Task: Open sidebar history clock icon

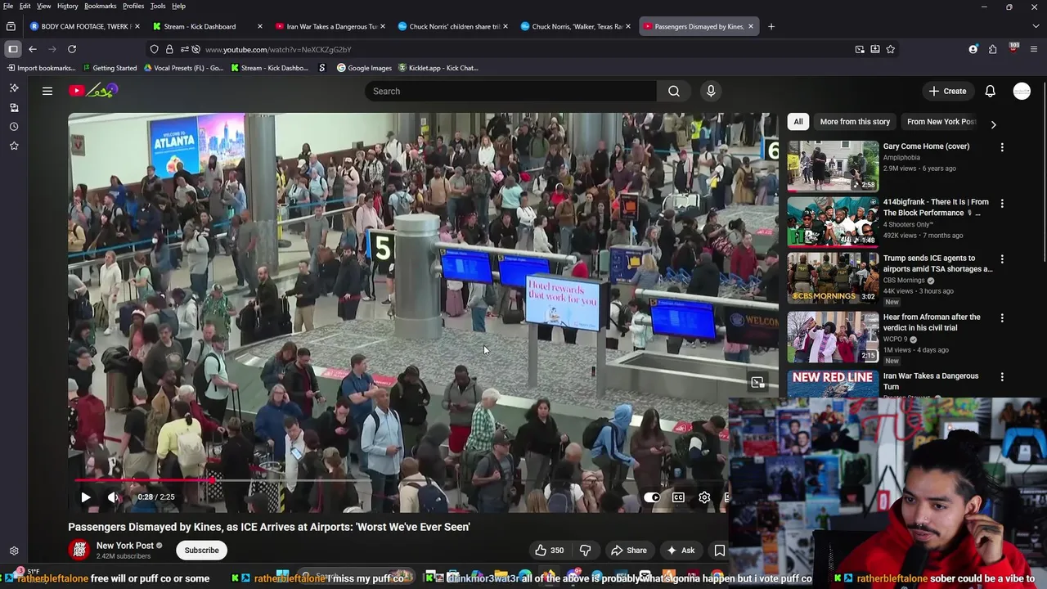Action: [14, 127]
